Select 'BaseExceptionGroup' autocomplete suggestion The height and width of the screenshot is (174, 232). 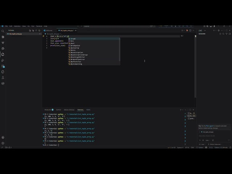[94, 55]
